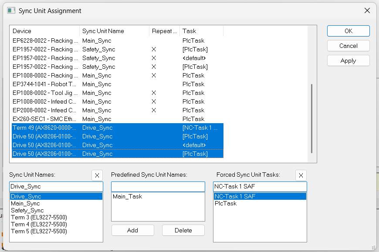Image resolution: width=379 pixels, height=252 pixels.
Task: Apply the sync unit changes
Action: pos(349,60)
